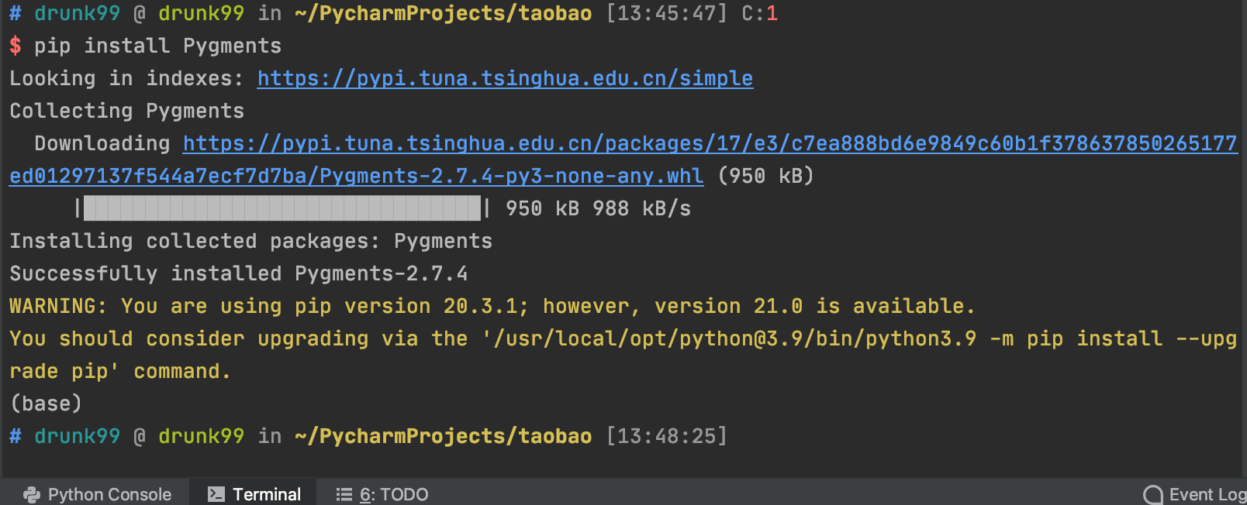Image resolution: width=1247 pixels, height=505 pixels.
Task: Click the Python icon beside Python Console
Action: click(32, 494)
